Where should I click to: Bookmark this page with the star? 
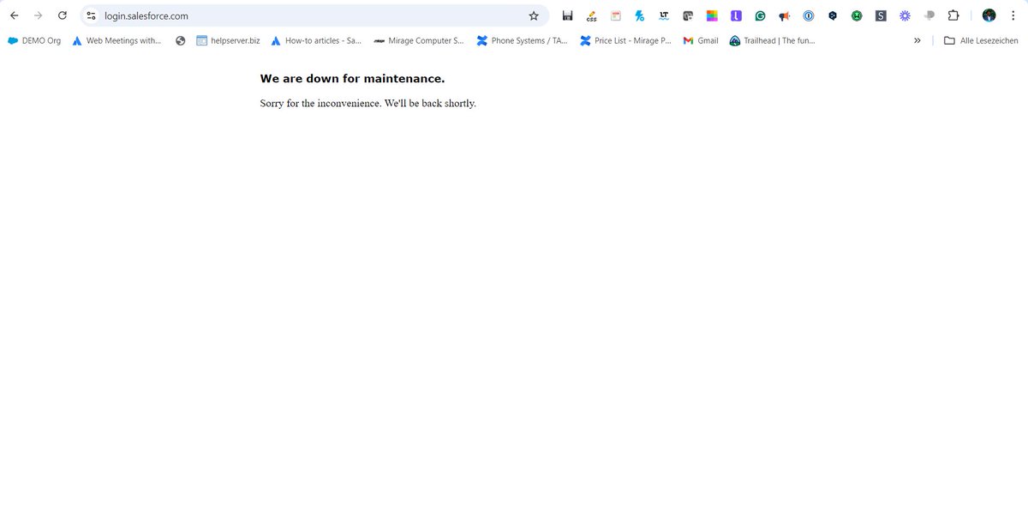(x=534, y=15)
